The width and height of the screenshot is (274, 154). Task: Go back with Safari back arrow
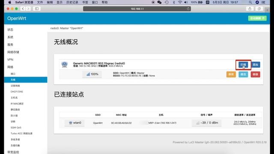23,9
